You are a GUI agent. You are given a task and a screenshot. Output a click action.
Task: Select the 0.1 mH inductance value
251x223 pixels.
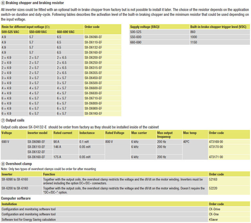(84, 142)
